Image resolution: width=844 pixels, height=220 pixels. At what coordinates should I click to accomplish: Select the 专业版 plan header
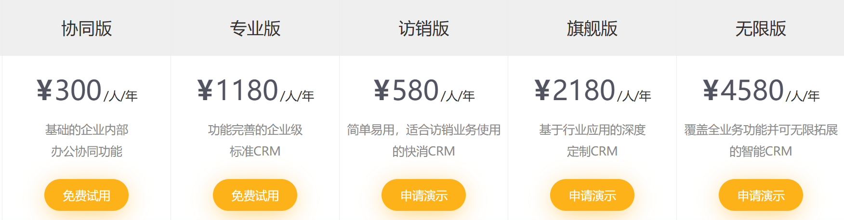point(255,28)
